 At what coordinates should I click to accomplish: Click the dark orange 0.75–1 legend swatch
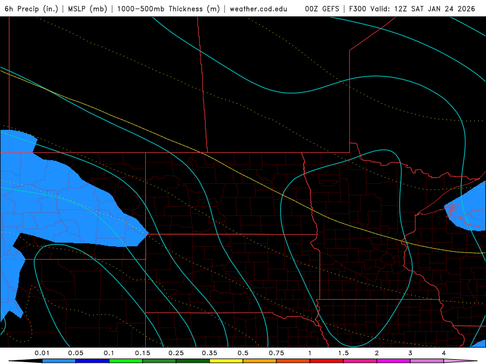tap(293, 361)
